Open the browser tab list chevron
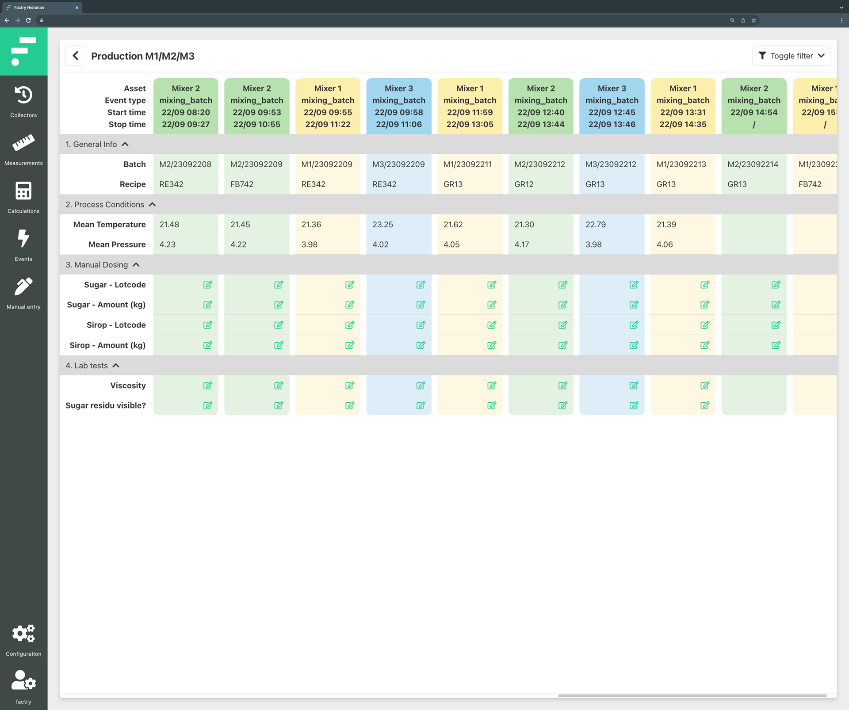This screenshot has width=849, height=710. point(841,8)
